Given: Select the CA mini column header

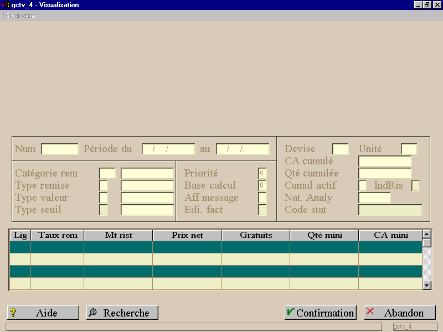Looking at the screenshot, I should click(x=390, y=236).
